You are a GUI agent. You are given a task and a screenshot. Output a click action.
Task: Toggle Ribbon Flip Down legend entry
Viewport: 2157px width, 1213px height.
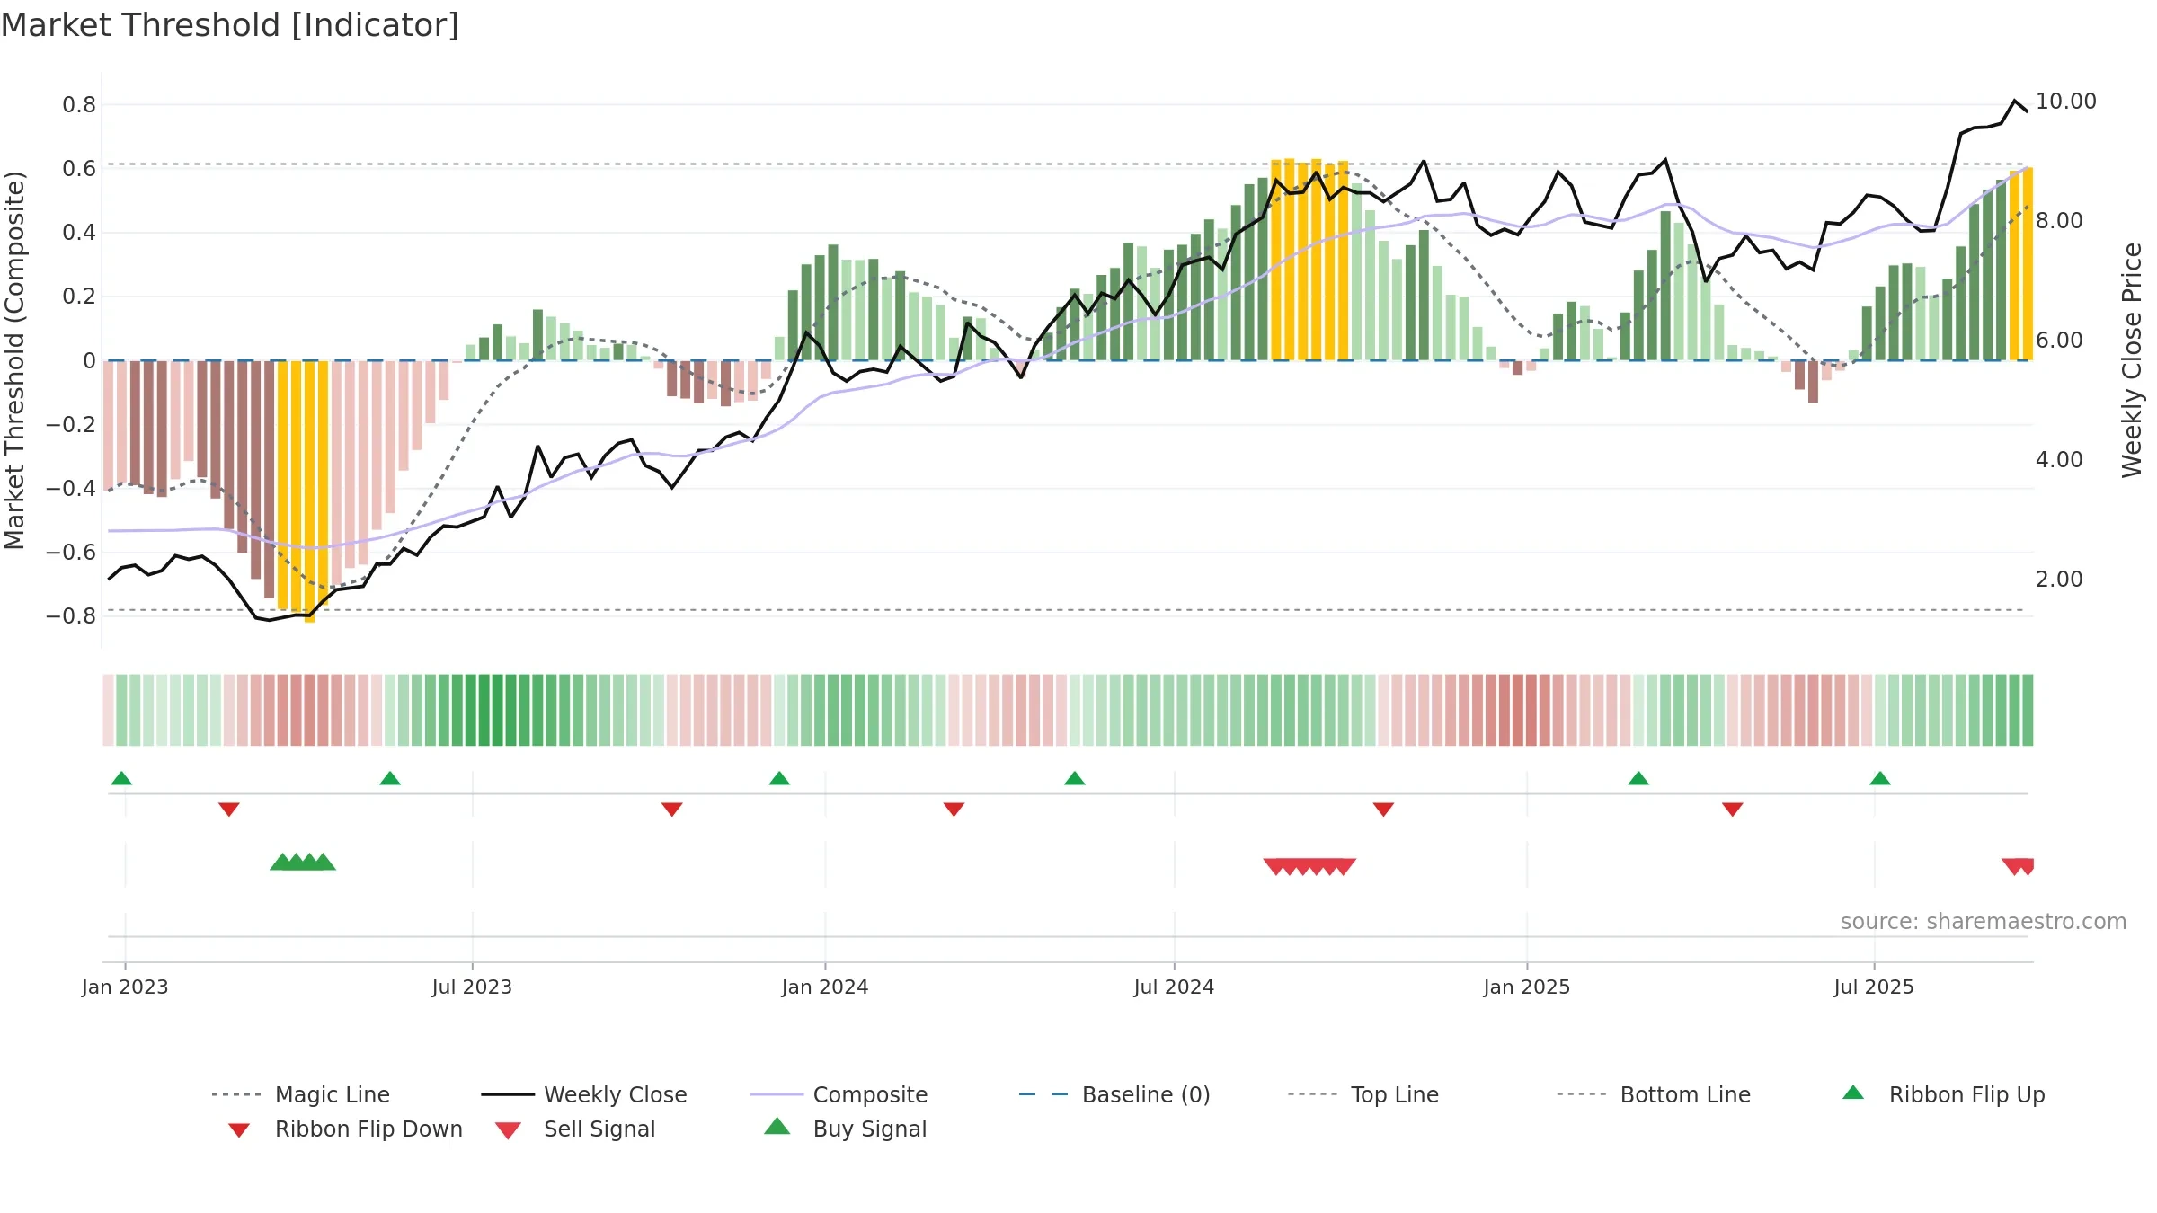[x=344, y=1129]
